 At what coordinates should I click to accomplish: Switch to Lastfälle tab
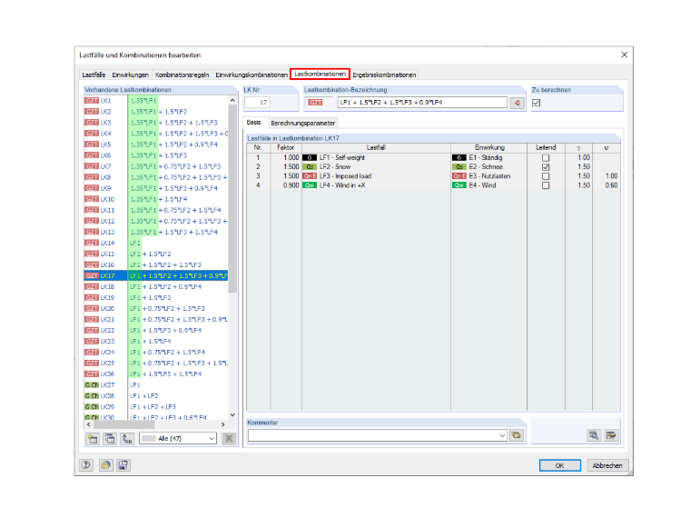pos(94,75)
